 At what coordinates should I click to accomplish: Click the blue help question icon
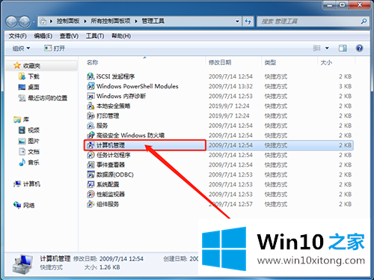[x=359, y=48]
